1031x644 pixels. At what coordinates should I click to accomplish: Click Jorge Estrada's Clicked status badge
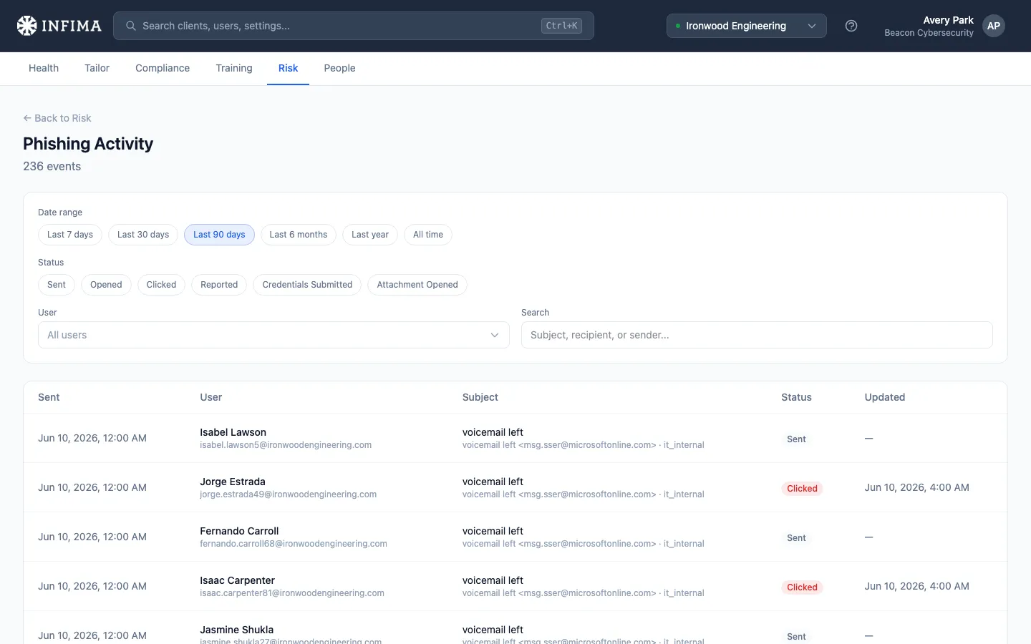click(802, 489)
